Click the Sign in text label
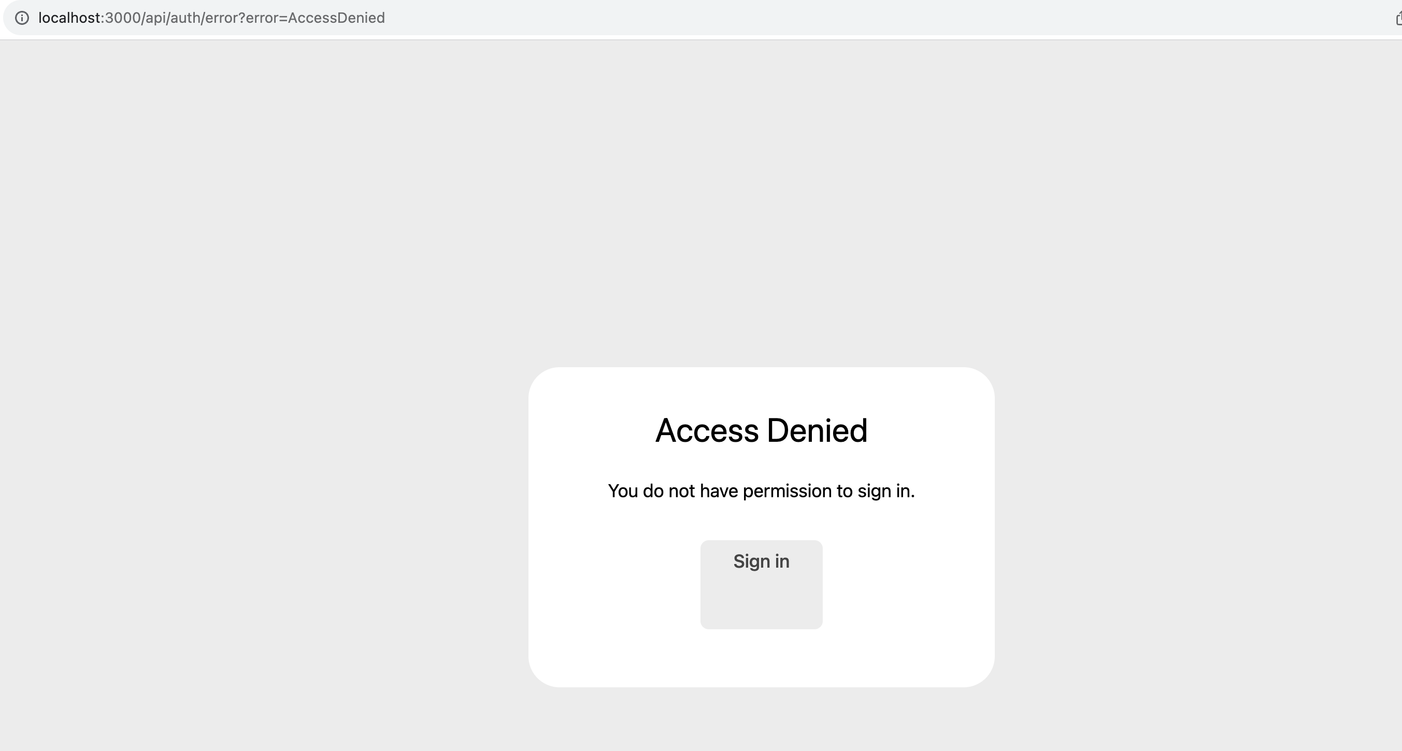Screen dimensions: 1402x751 761,561
